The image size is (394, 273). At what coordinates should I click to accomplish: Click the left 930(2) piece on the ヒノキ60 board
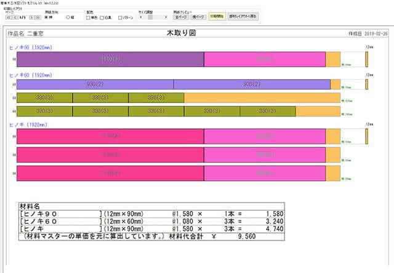95,85
